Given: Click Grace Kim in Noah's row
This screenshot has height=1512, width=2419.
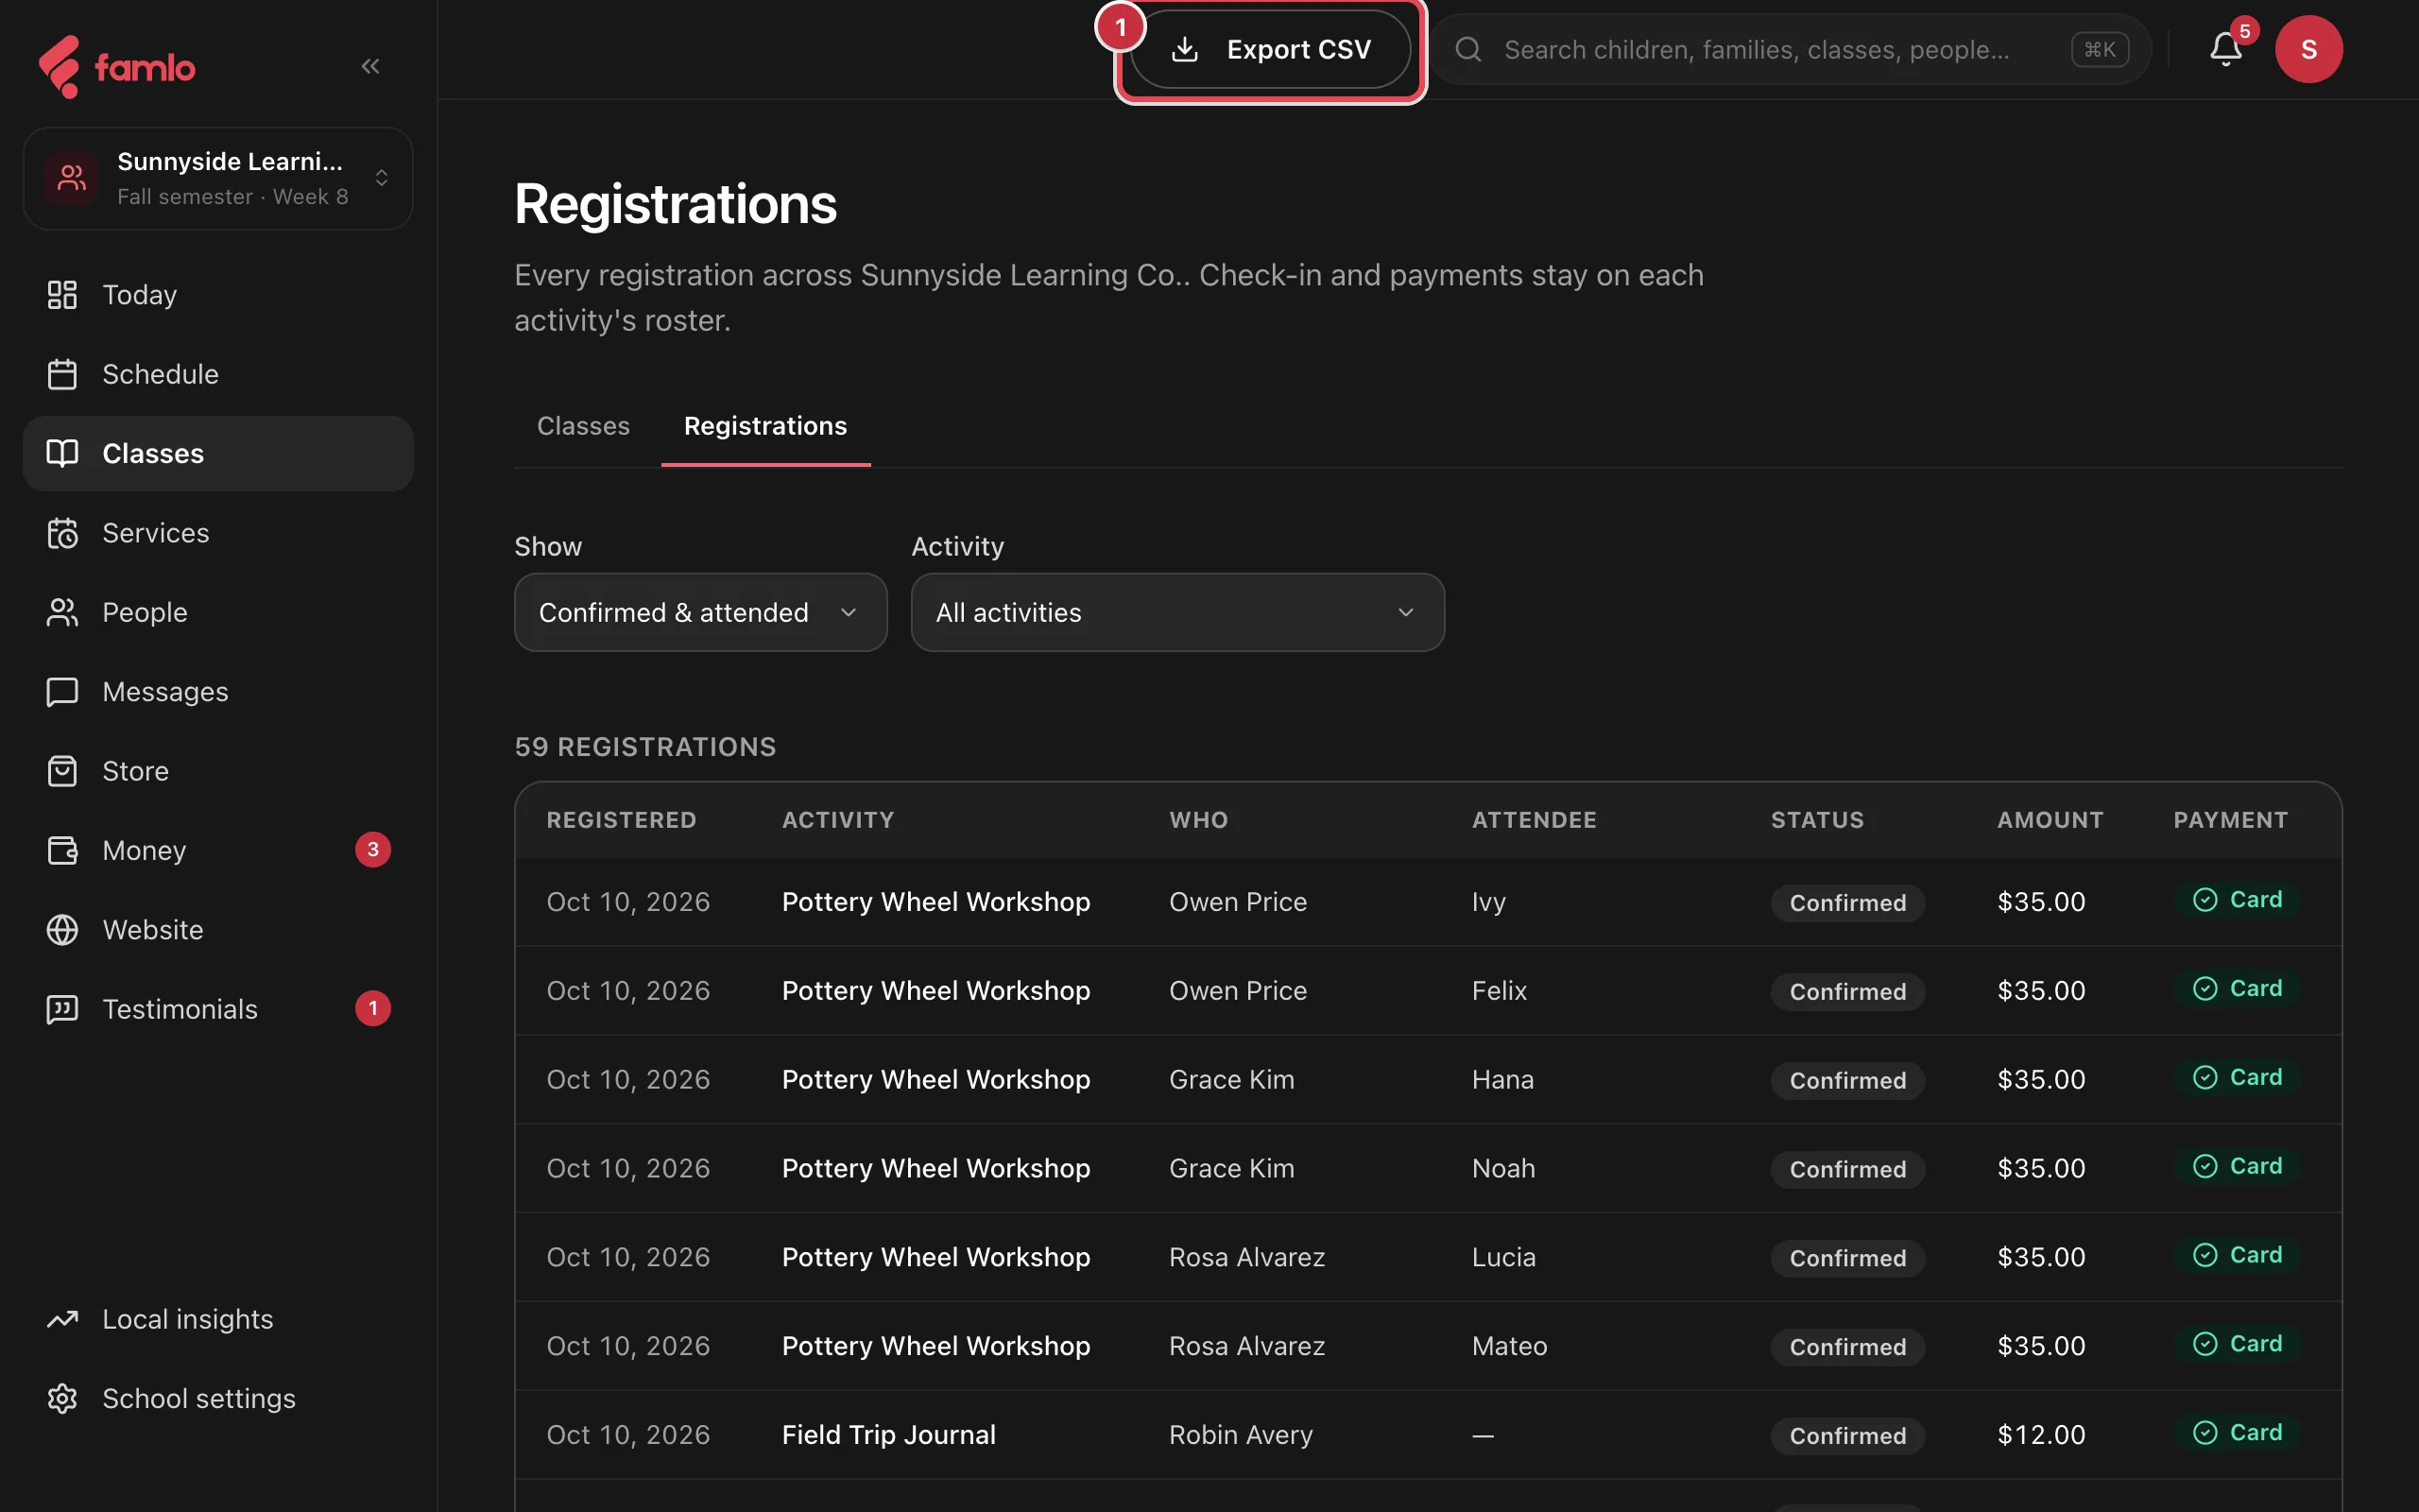Looking at the screenshot, I should [x=1231, y=1169].
